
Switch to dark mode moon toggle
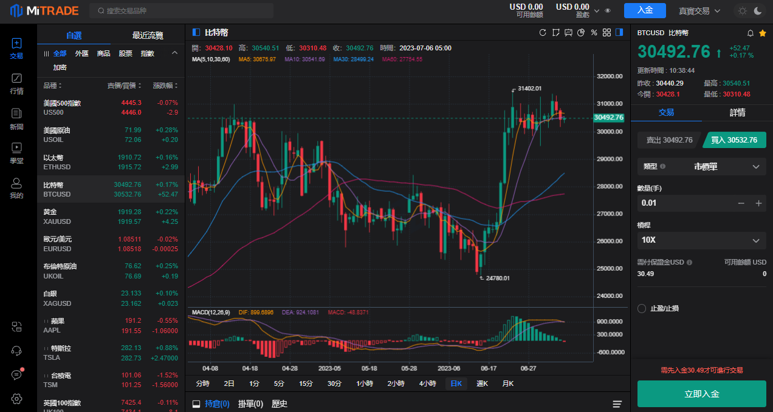pyautogui.click(x=758, y=10)
